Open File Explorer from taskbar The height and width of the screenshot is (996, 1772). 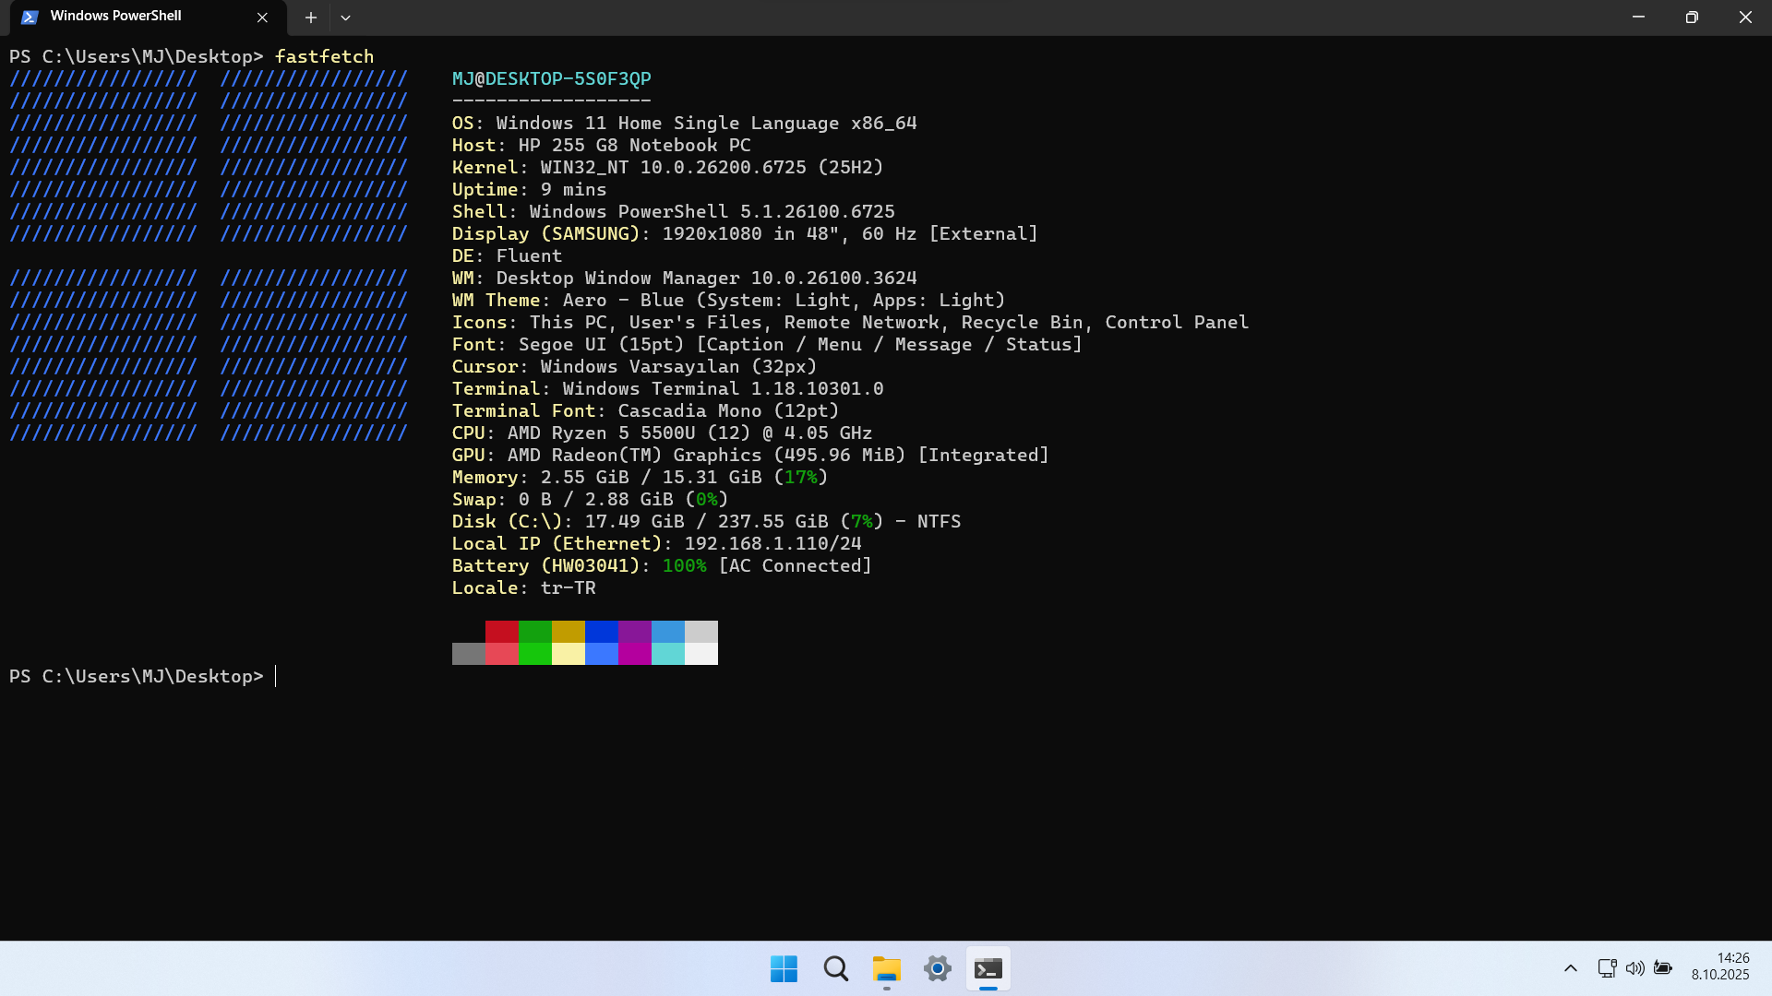coord(886,969)
